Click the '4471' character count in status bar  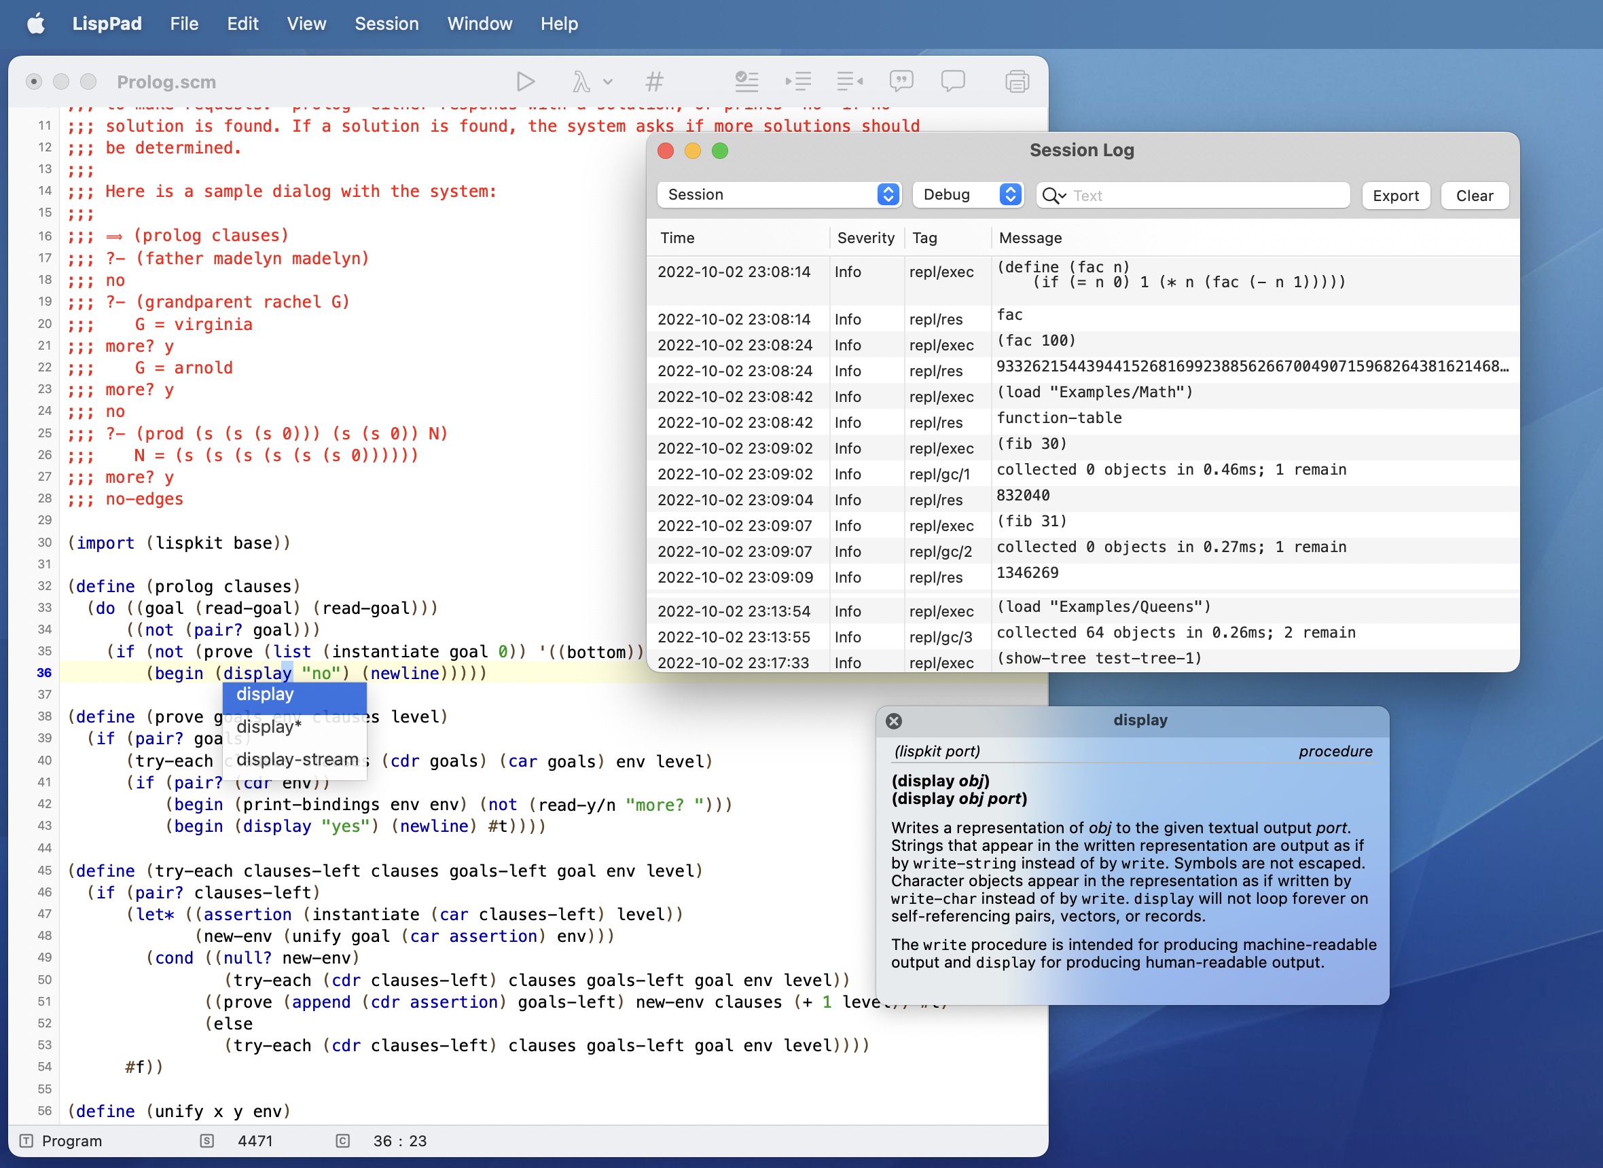(255, 1140)
